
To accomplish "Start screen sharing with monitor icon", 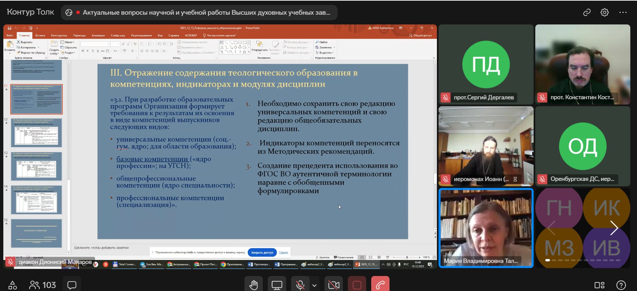I will click(277, 285).
